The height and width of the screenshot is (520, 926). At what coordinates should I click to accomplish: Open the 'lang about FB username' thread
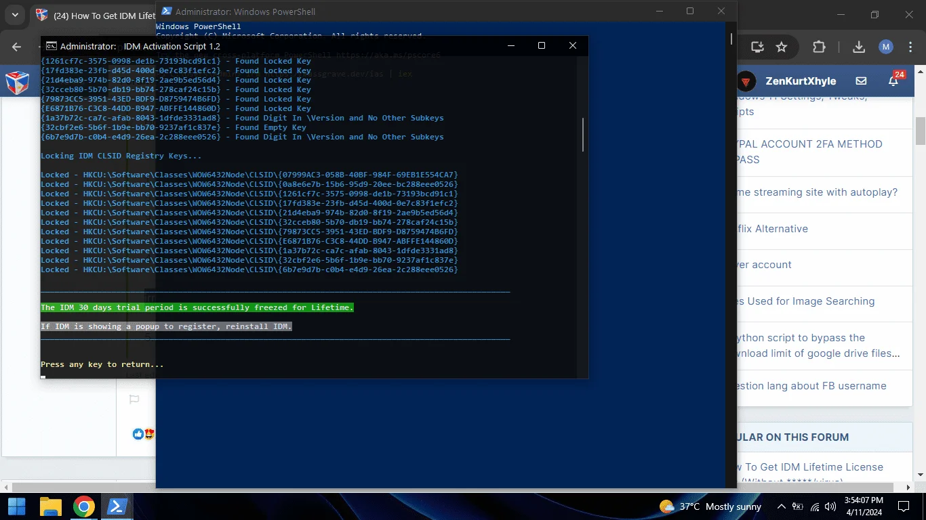click(811, 386)
